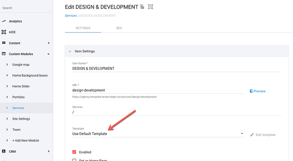The height and width of the screenshot is (161, 293).
Task: Collapse the Item Settings section
Action: (70, 51)
